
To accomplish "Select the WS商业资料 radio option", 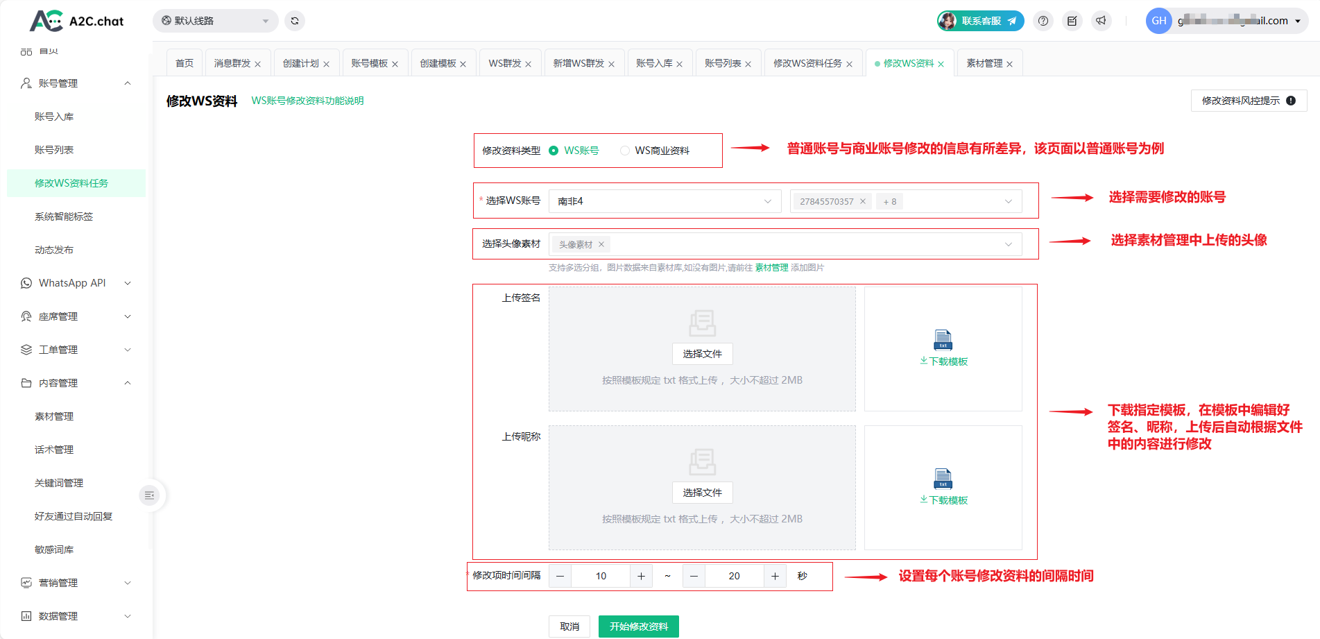I will [x=625, y=151].
